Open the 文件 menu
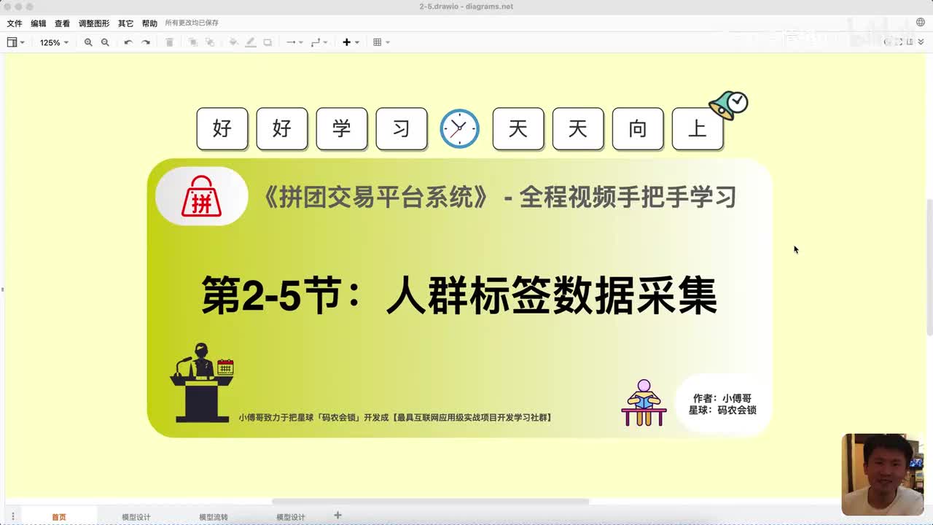The height and width of the screenshot is (525, 933). click(15, 23)
